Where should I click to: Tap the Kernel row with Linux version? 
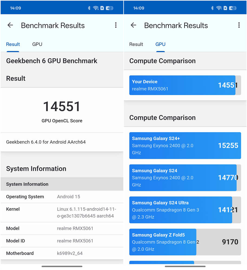point(62,212)
